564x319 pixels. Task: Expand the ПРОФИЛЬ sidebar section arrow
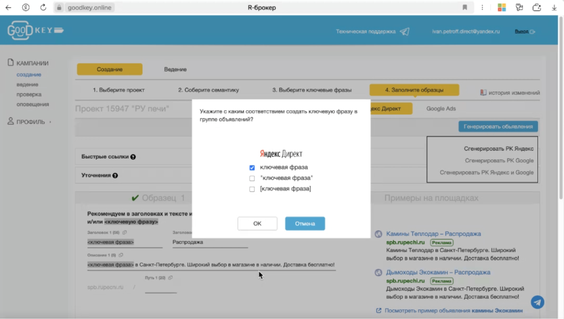(x=50, y=122)
